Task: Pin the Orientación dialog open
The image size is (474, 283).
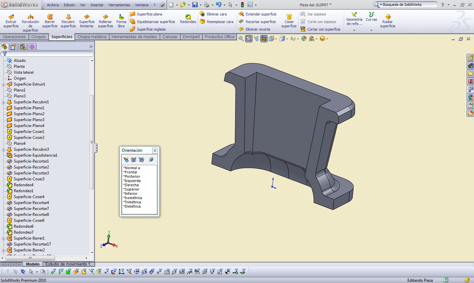Action: (x=151, y=160)
